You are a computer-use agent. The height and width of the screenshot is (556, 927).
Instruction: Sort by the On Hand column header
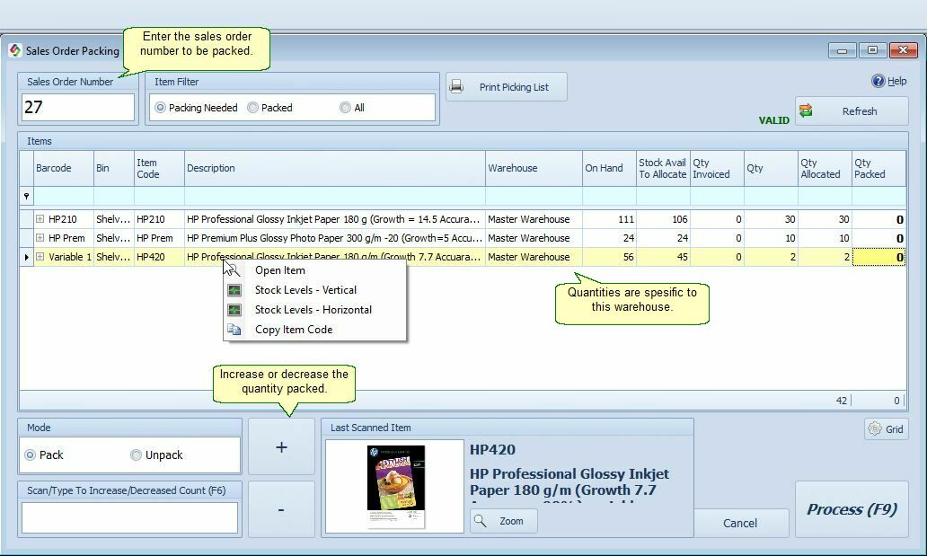point(610,169)
